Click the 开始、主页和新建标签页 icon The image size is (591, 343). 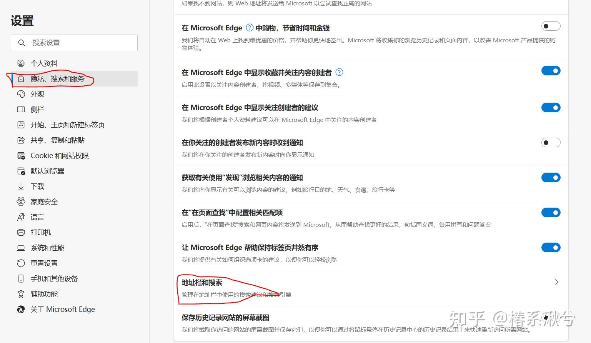tap(21, 125)
